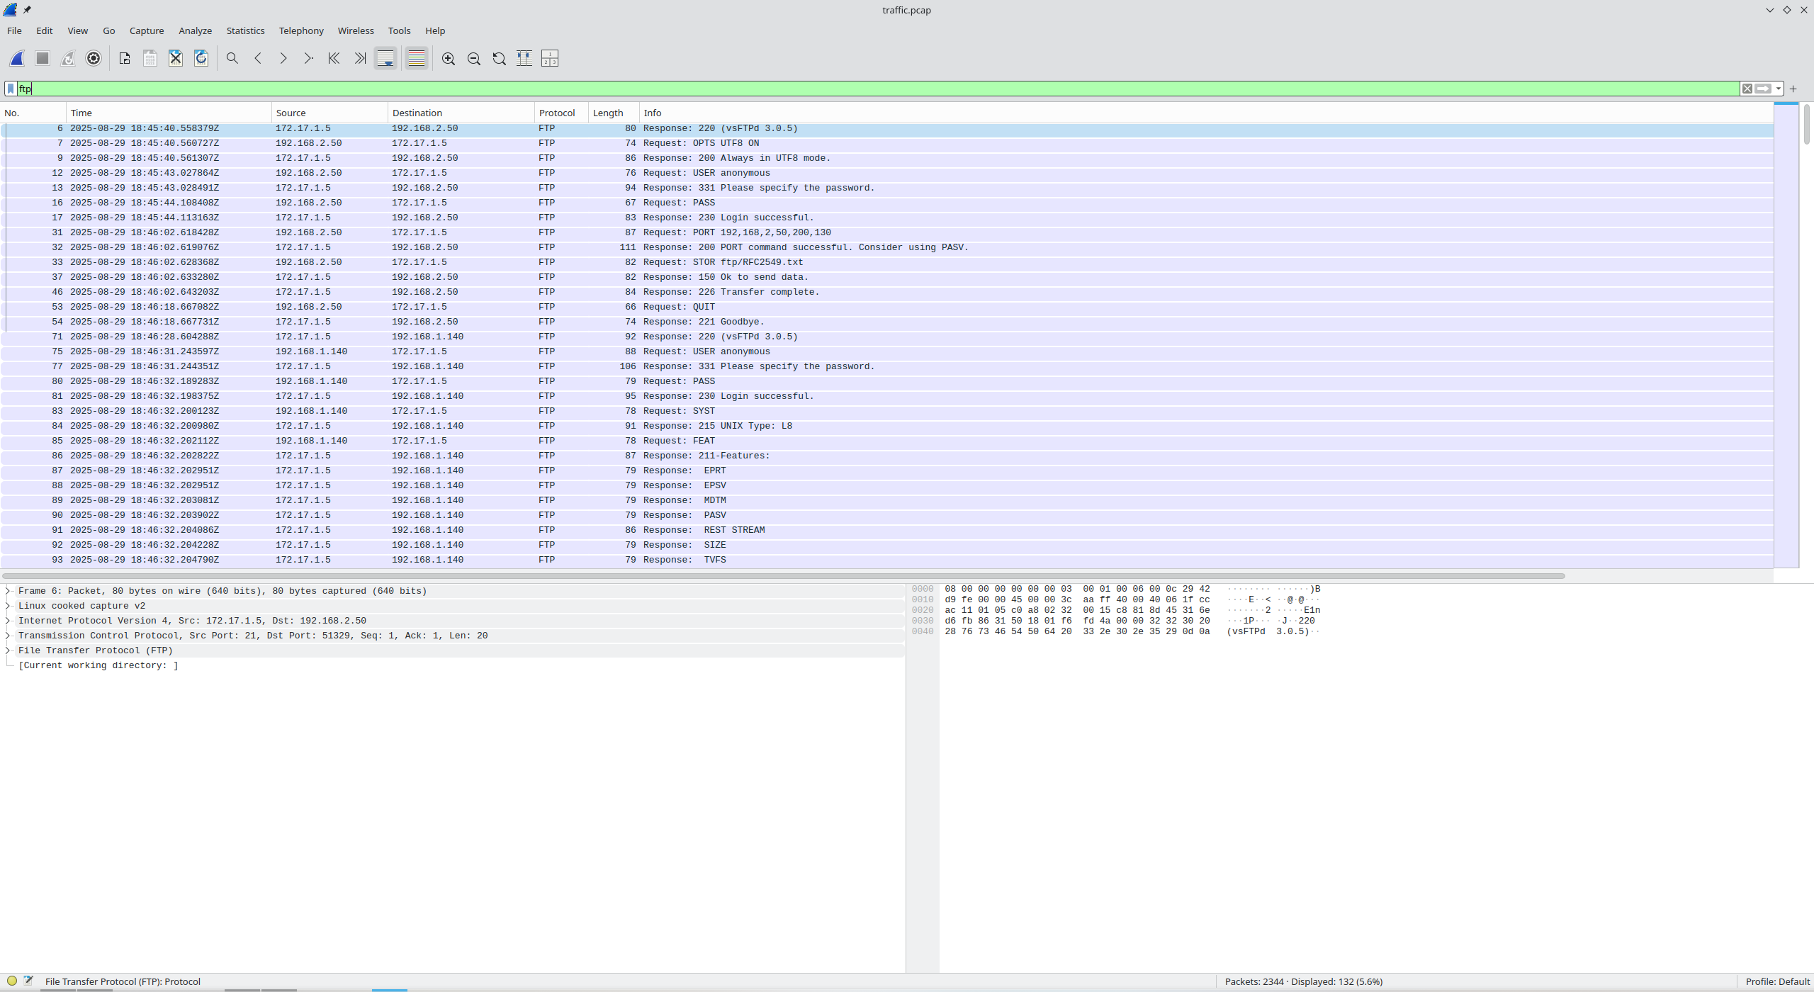The width and height of the screenshot is (1814, 992).
Task: Select packet 33 STOR ftp/RFC2549.txt
Action: [886, 262]
